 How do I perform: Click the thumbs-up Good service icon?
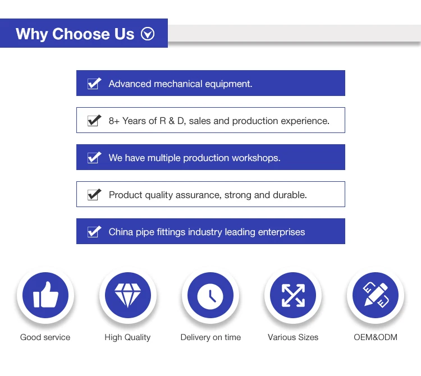tap(45, 295)
